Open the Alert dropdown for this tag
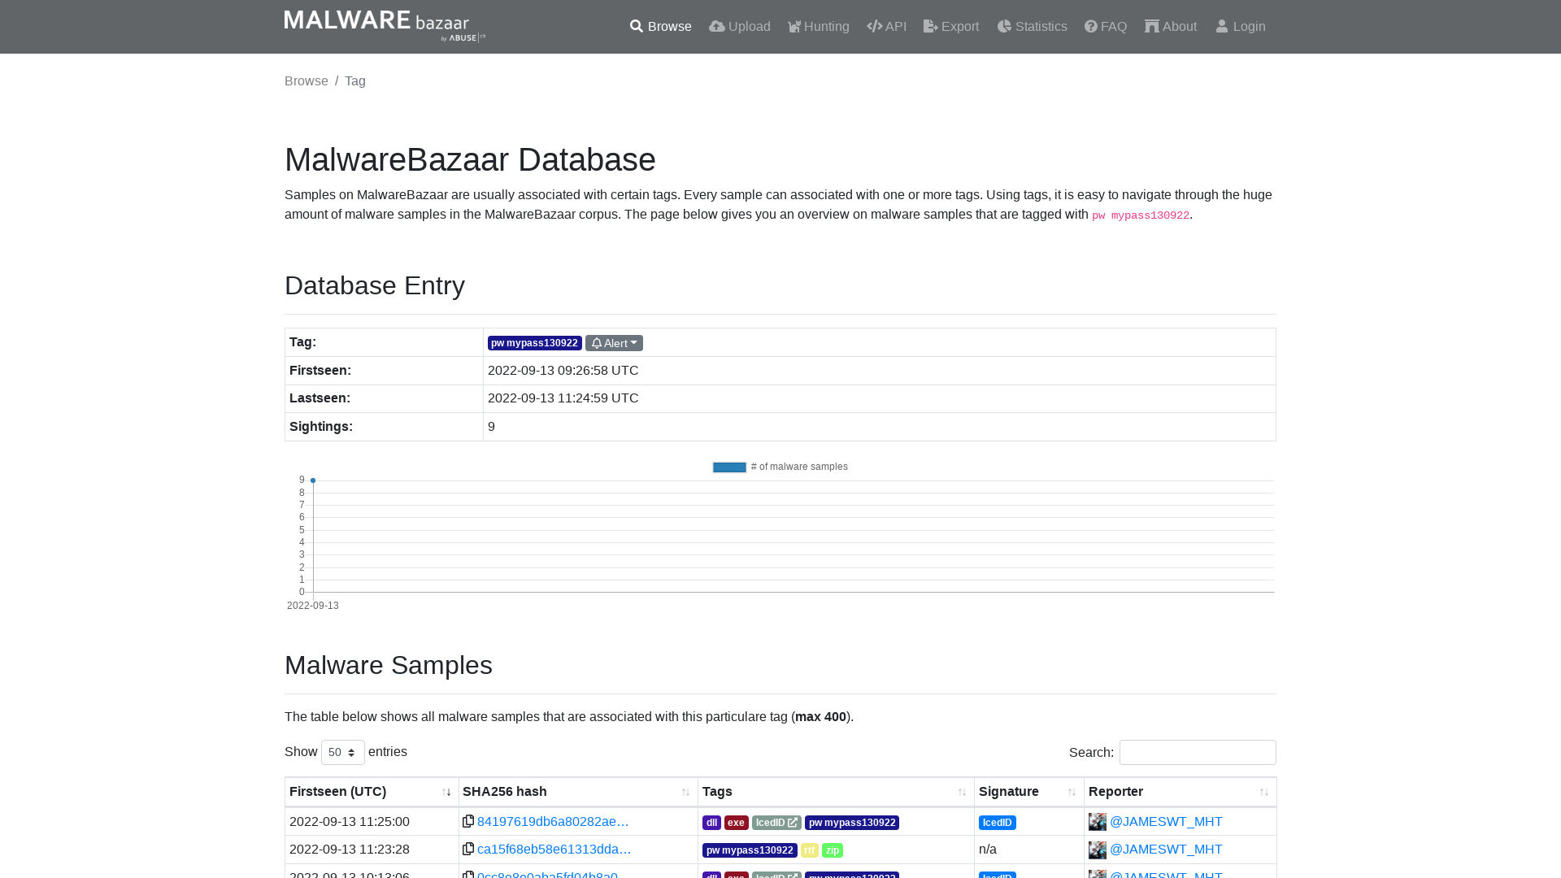 (x=614, y=342)
